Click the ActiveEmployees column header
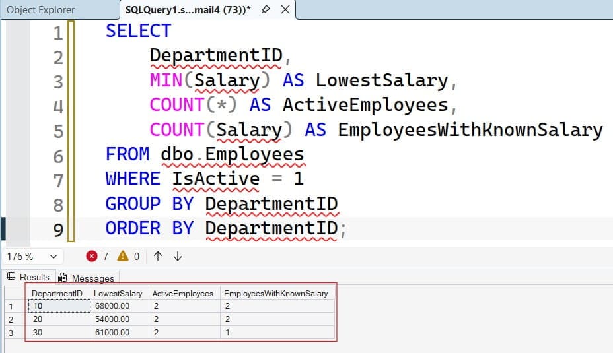The height and width of the screenshot is (353, 613). (184, 293)
